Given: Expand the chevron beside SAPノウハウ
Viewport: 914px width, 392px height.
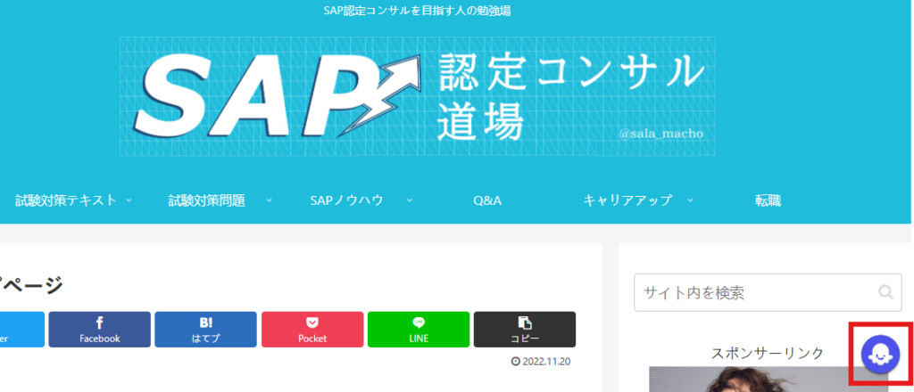Looking at the screenshot, I should tap(409, 200).
